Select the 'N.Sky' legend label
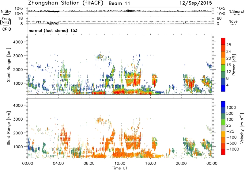This screenshot has height=170, width=245. click(6, 11)
